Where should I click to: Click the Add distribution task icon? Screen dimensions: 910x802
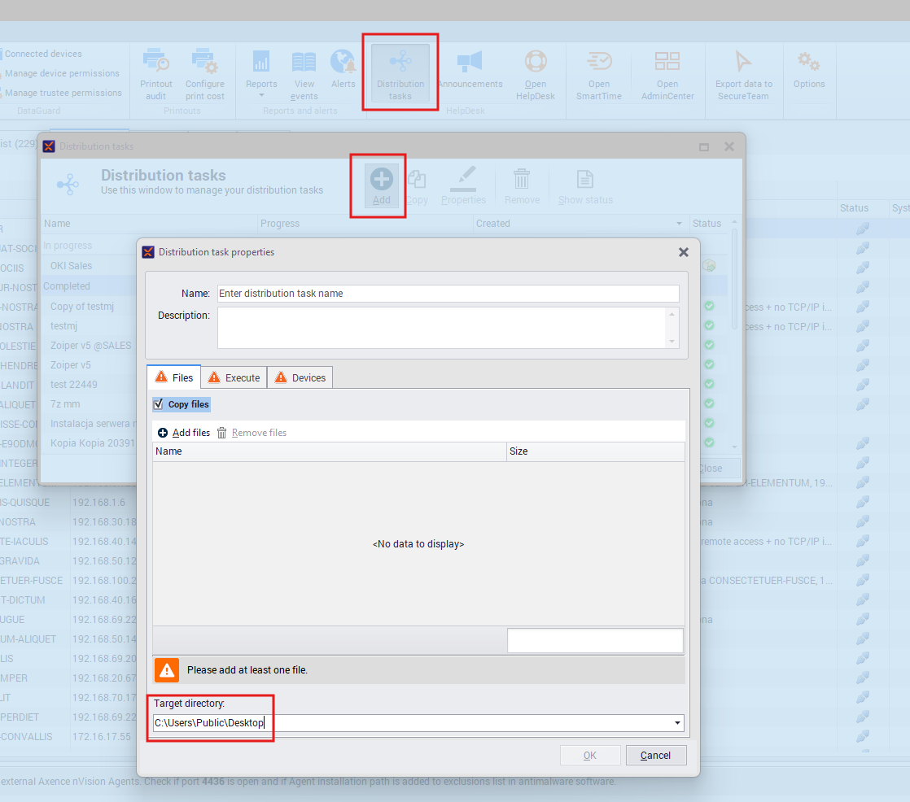click(x=381, y=181)
